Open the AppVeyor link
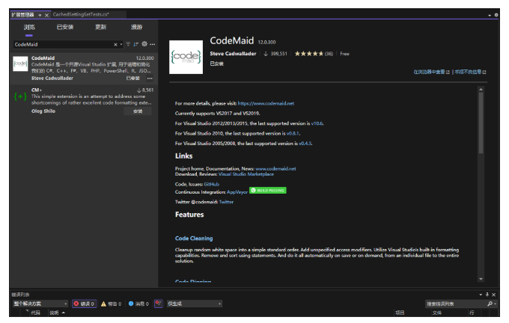The height and width of the screenshot is (323, 509). pos(237,192)
